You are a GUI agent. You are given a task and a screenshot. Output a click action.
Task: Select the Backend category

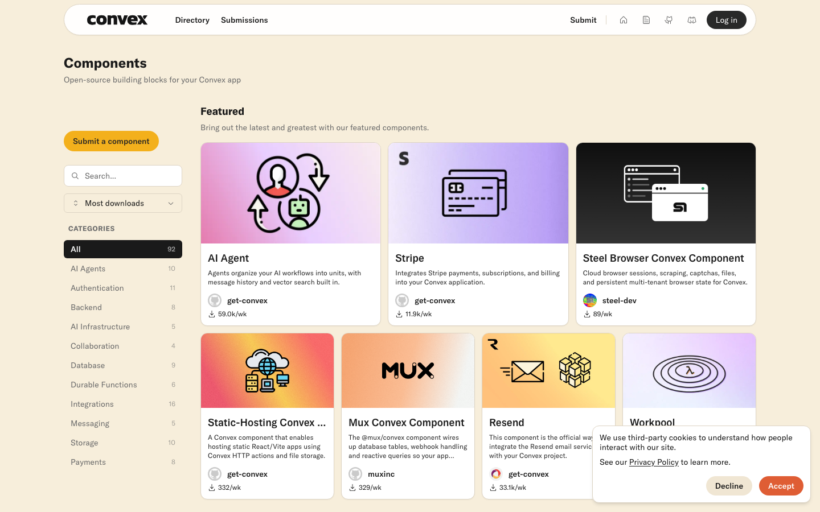(123, 307)
